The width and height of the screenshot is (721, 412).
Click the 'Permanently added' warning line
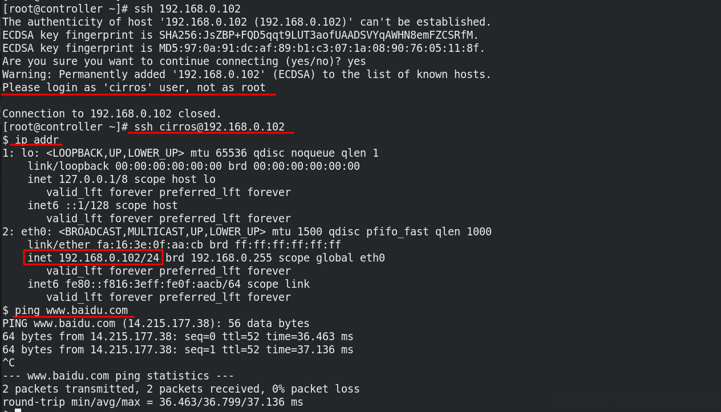(x=246, y=75)
